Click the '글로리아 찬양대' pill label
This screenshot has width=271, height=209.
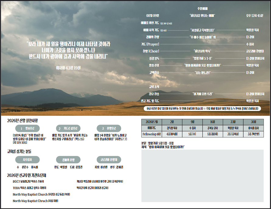(109, 160)
